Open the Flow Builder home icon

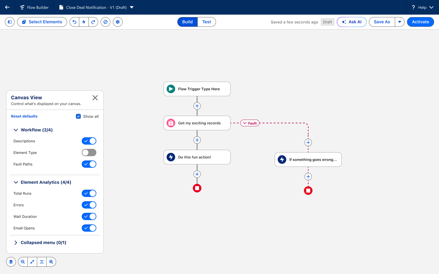[x=22, y=7]
